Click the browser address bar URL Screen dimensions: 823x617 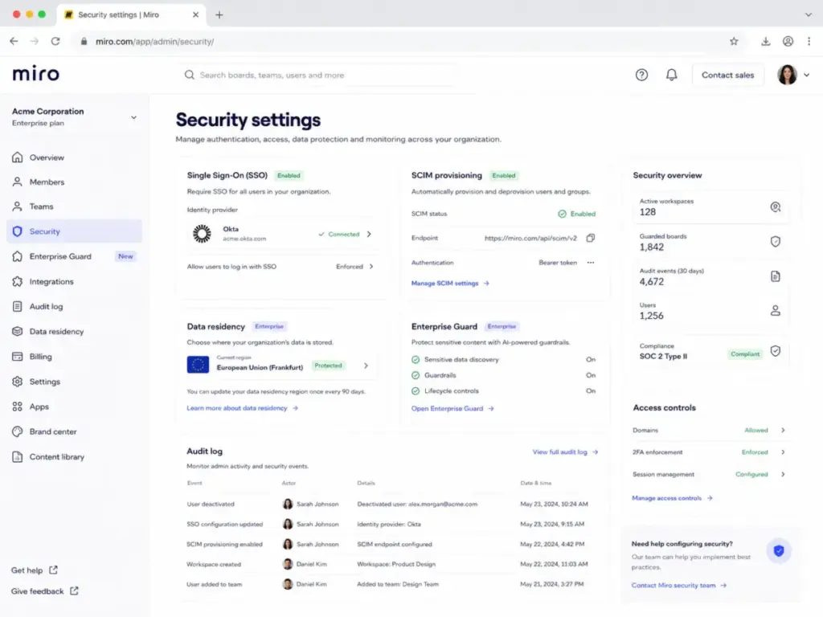click(154, 42)
